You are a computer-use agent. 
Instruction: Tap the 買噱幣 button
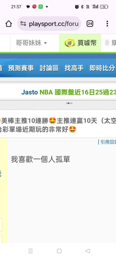tap(80, 43)
